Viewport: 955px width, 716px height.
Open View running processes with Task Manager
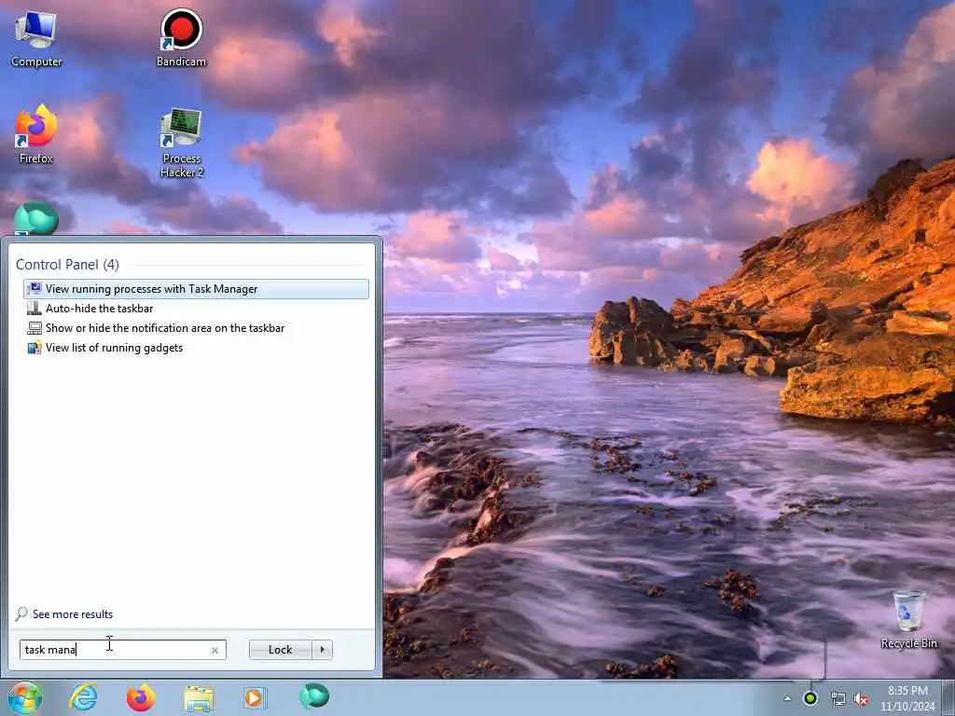coord(196,289)
